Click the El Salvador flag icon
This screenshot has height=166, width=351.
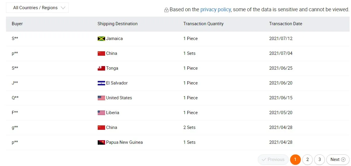coord(101,83)
